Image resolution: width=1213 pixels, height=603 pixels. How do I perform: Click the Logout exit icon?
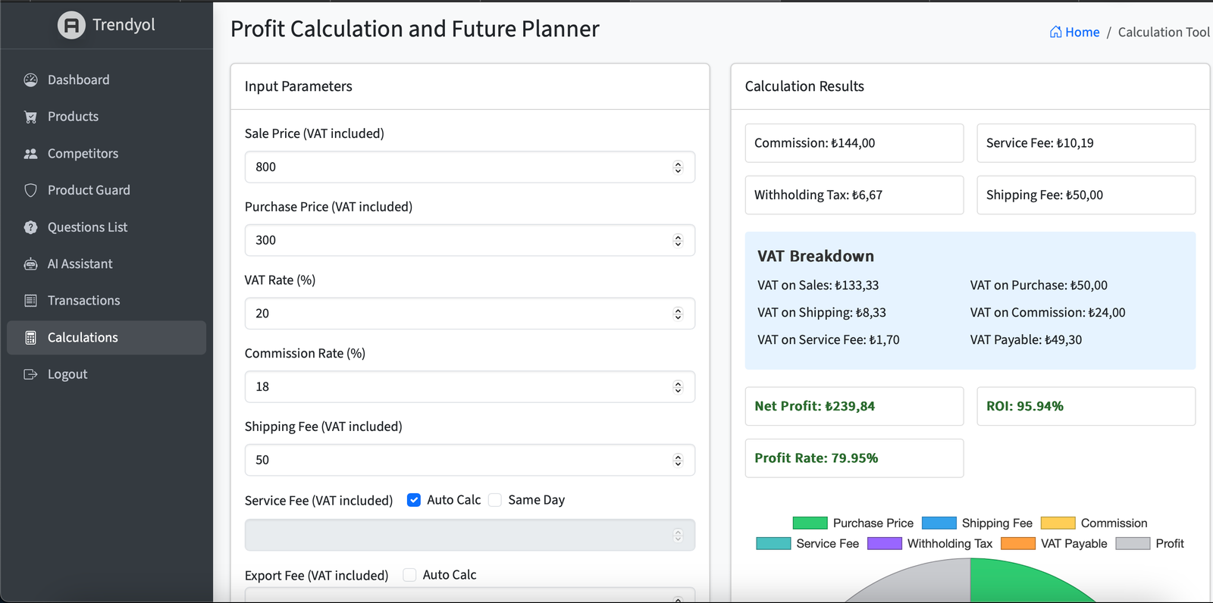30,374
